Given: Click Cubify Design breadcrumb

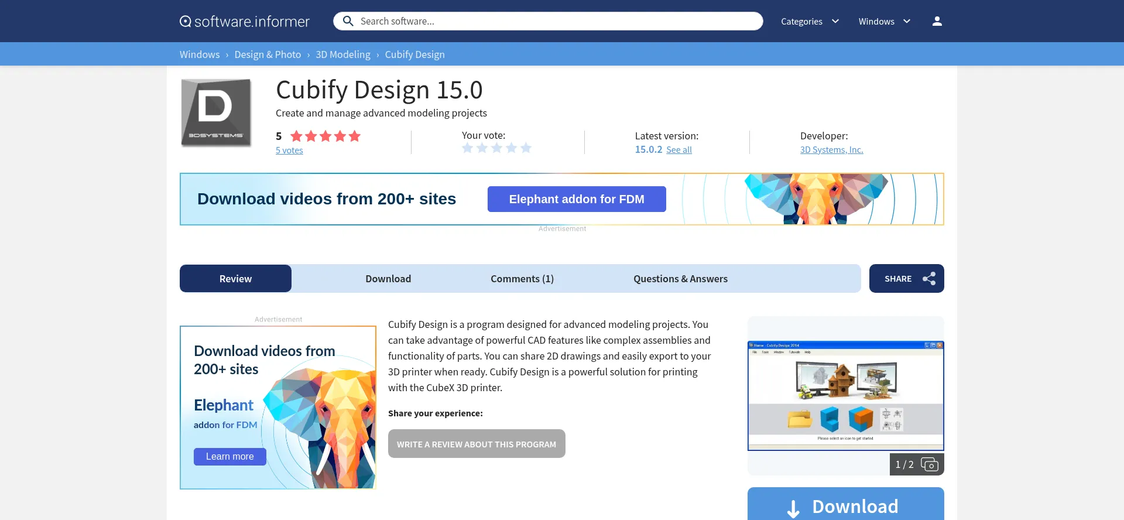Looking at the screenshot, I should [414, 54].
